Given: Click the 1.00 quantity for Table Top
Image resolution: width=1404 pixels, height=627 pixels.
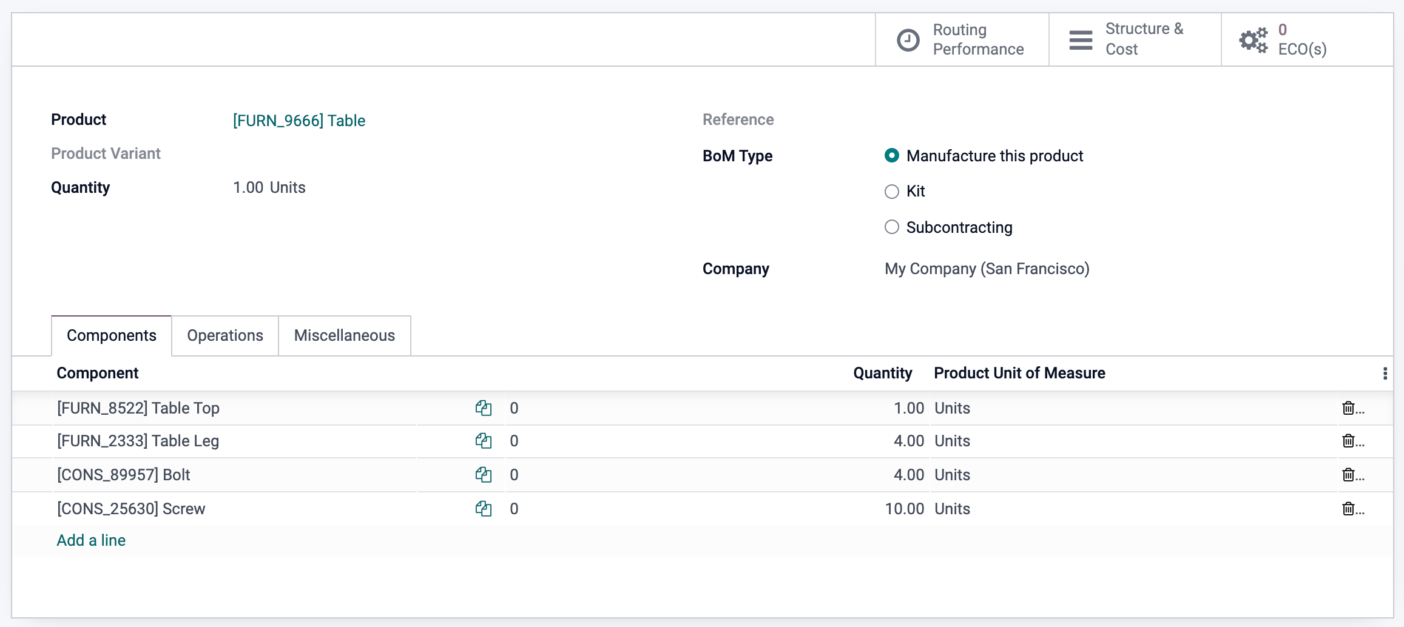Looking at the screenshot, I should coord(909,408).
